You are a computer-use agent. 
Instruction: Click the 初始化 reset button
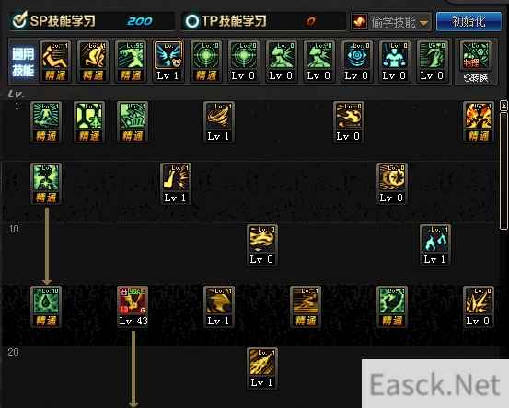pos(469,21)
